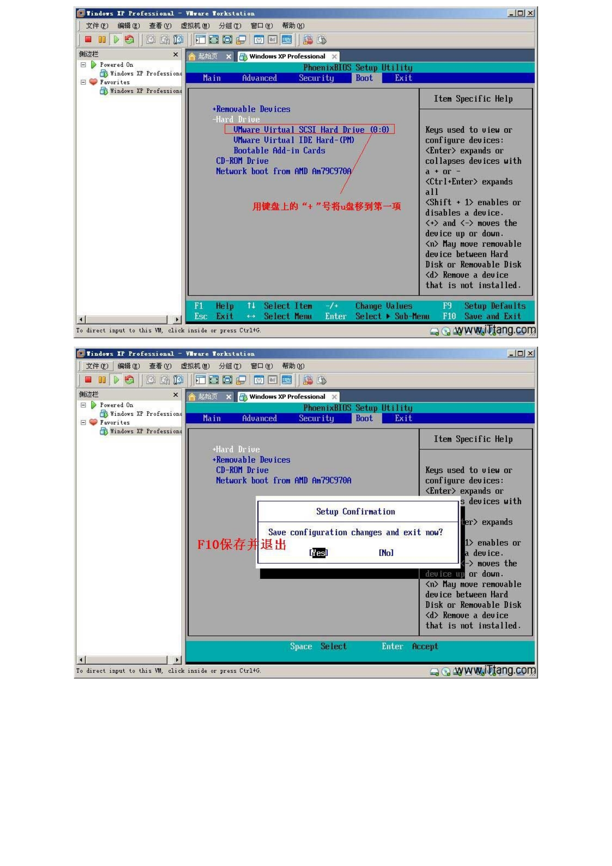Click Record icon with red dot in upper window

pyautogui.click(x=308, y=39)
